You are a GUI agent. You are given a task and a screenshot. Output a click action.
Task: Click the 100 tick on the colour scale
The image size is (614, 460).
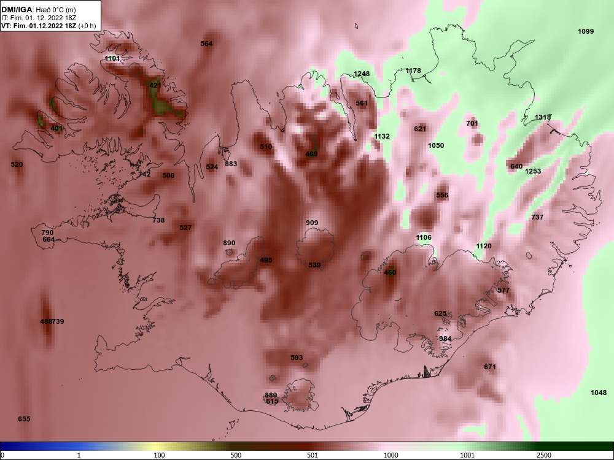pos(159,455)
